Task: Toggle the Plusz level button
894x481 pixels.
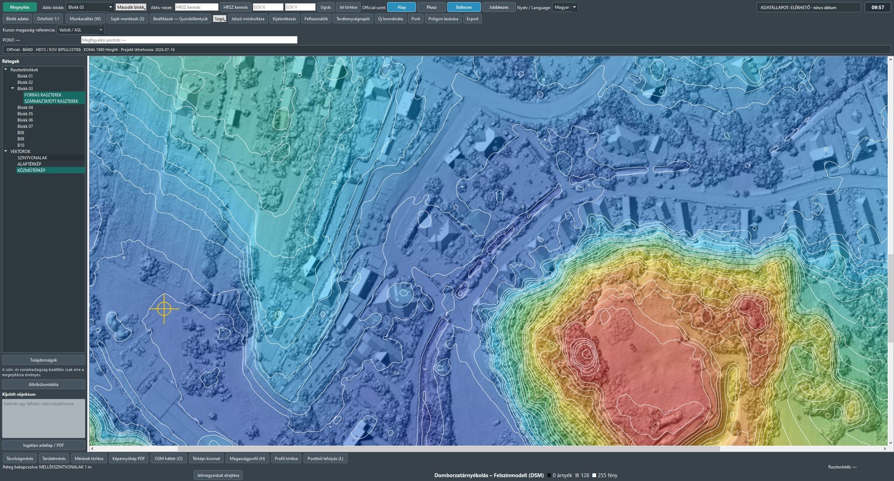Action: tap(432, 7)
